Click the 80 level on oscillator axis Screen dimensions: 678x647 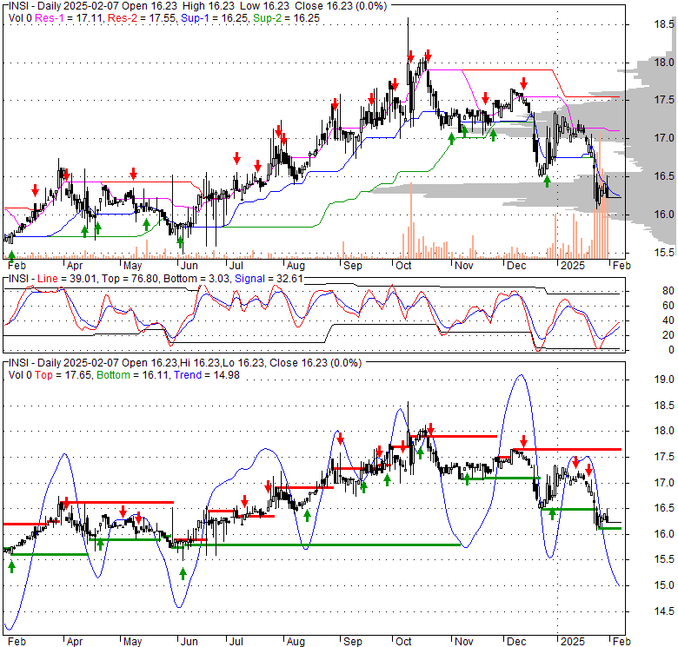tap(668, 291)
